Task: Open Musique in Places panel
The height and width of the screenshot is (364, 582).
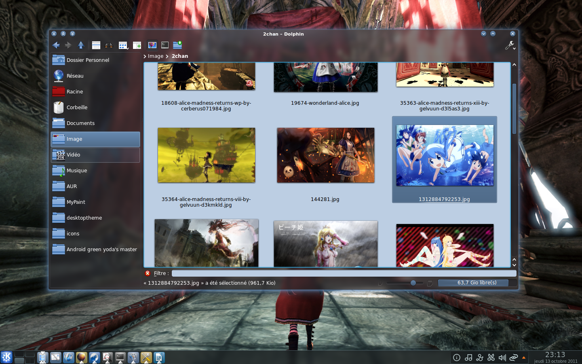Action: click(x=95, y=170)
